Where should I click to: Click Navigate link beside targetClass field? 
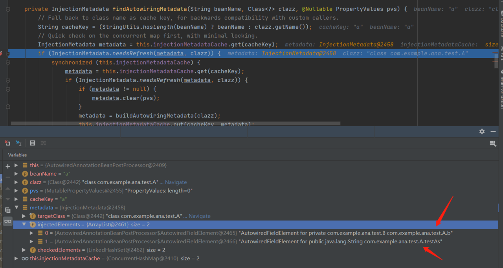coord(199,216)
